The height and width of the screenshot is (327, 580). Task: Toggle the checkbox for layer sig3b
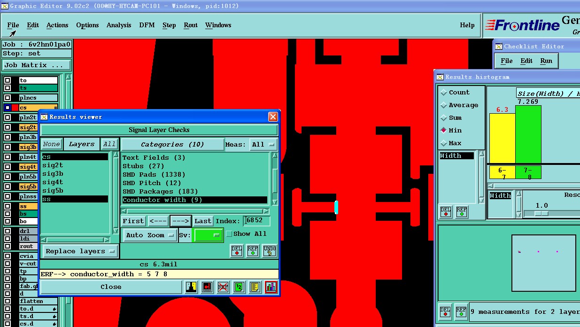[x=8, y=147]
